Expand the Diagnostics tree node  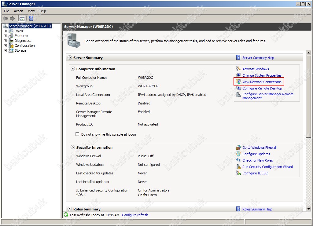click(6, 41)
